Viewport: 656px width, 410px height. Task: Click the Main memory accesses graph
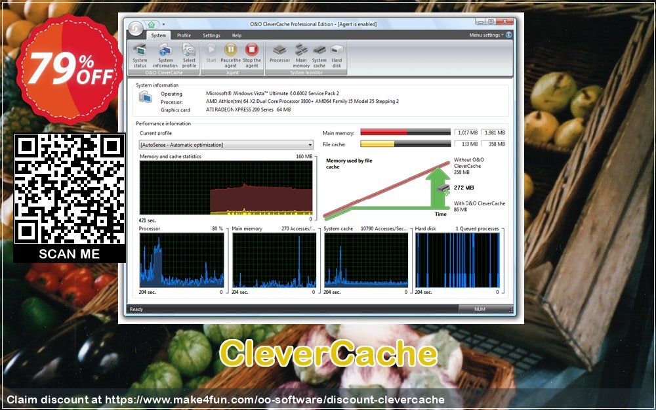274,260
